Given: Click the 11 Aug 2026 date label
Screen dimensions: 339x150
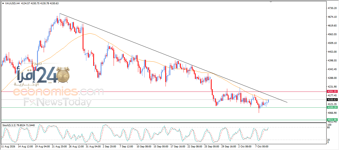Looking at the screenshot, I should [8, 146].
